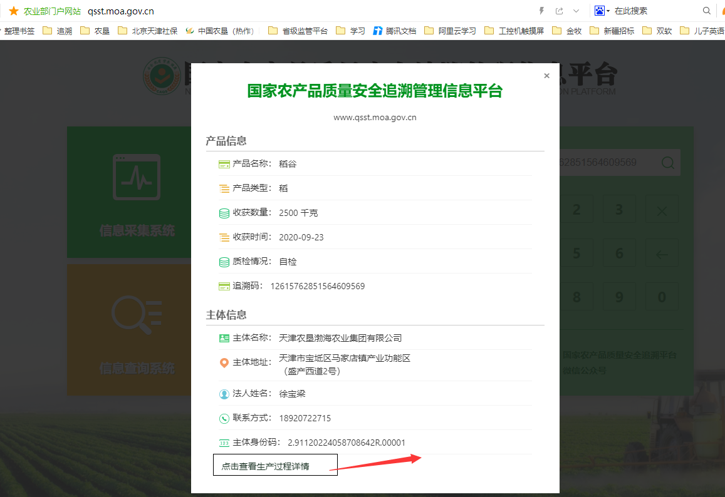The width and height of the screenshot is (725, 497).
Task: Expand the address bar dropdown chevron
Action: (576, 11)
